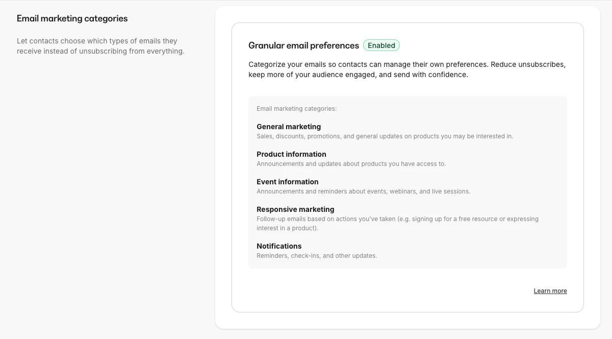
Task: Select the Product information category
Action: [x=291, y=154]
